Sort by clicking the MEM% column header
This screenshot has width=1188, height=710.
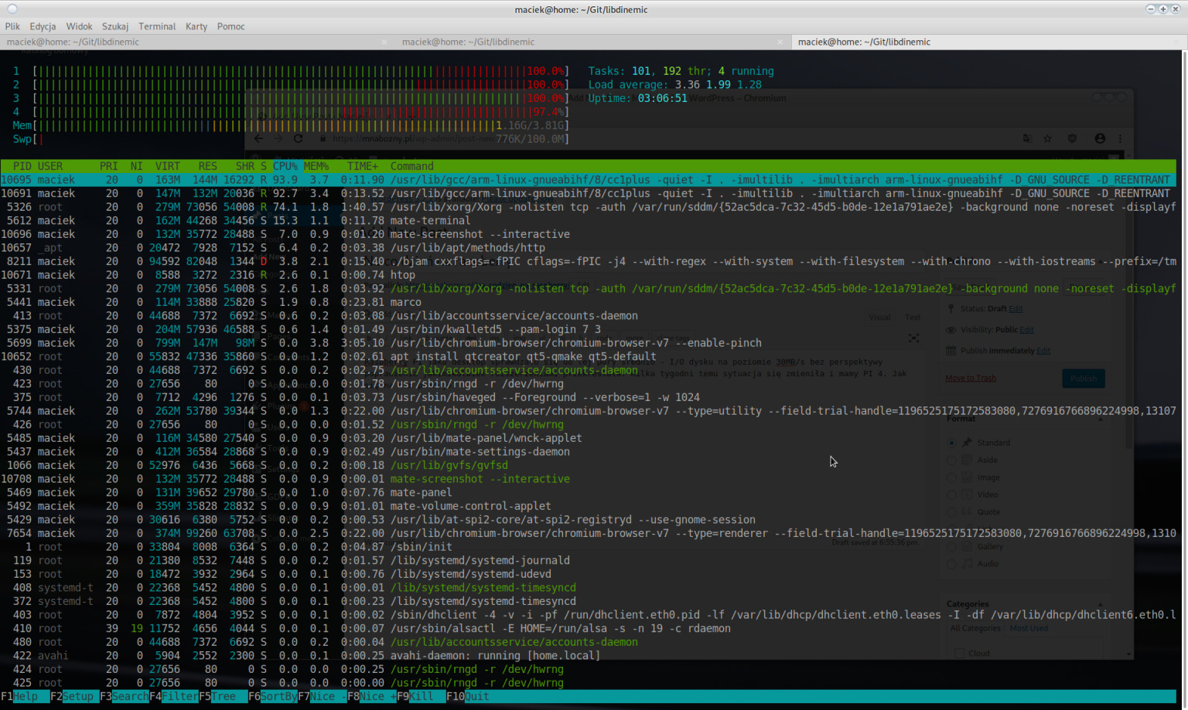point(316,166)
